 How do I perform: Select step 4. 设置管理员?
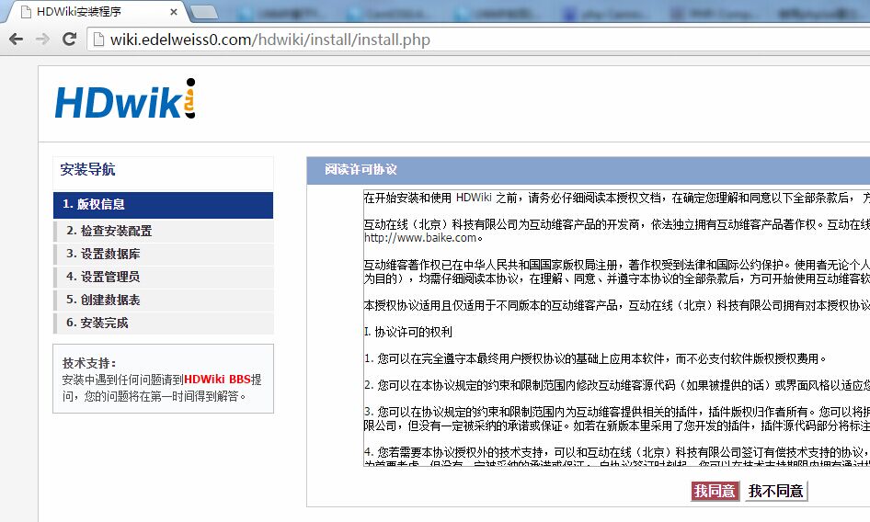point(163,277)
